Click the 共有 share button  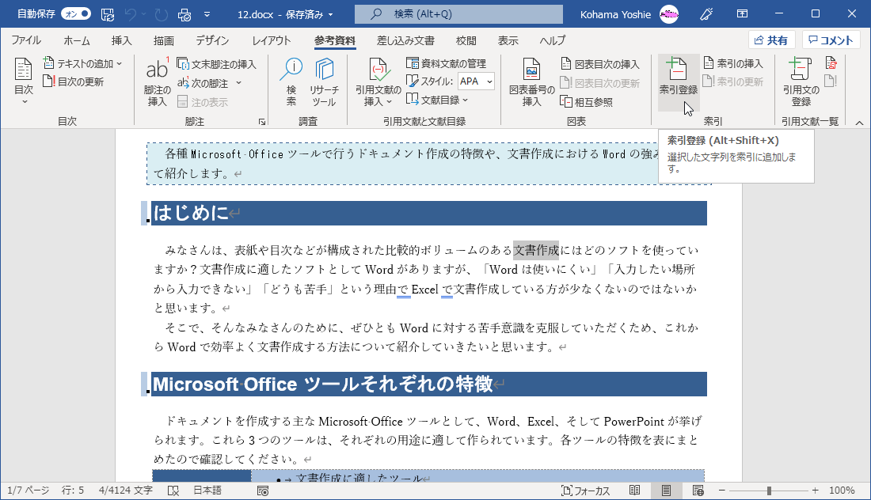770,39
